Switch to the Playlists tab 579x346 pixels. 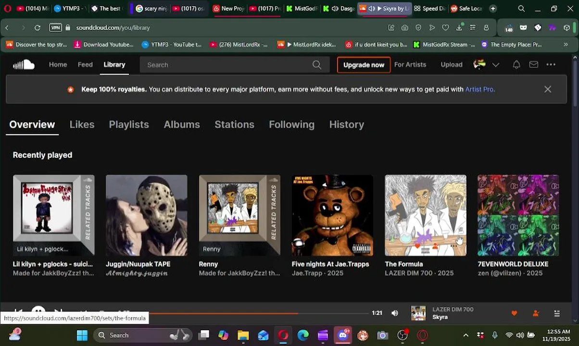[x=129, y=124]
